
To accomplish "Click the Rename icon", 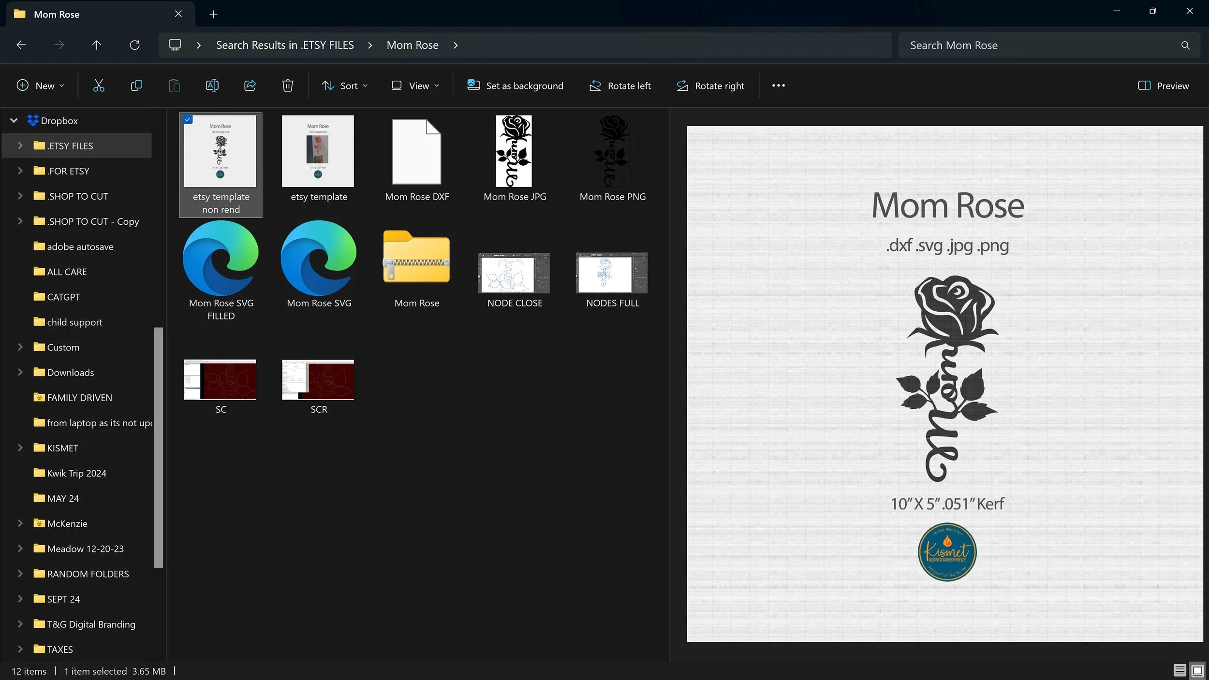I will point(212,86).
